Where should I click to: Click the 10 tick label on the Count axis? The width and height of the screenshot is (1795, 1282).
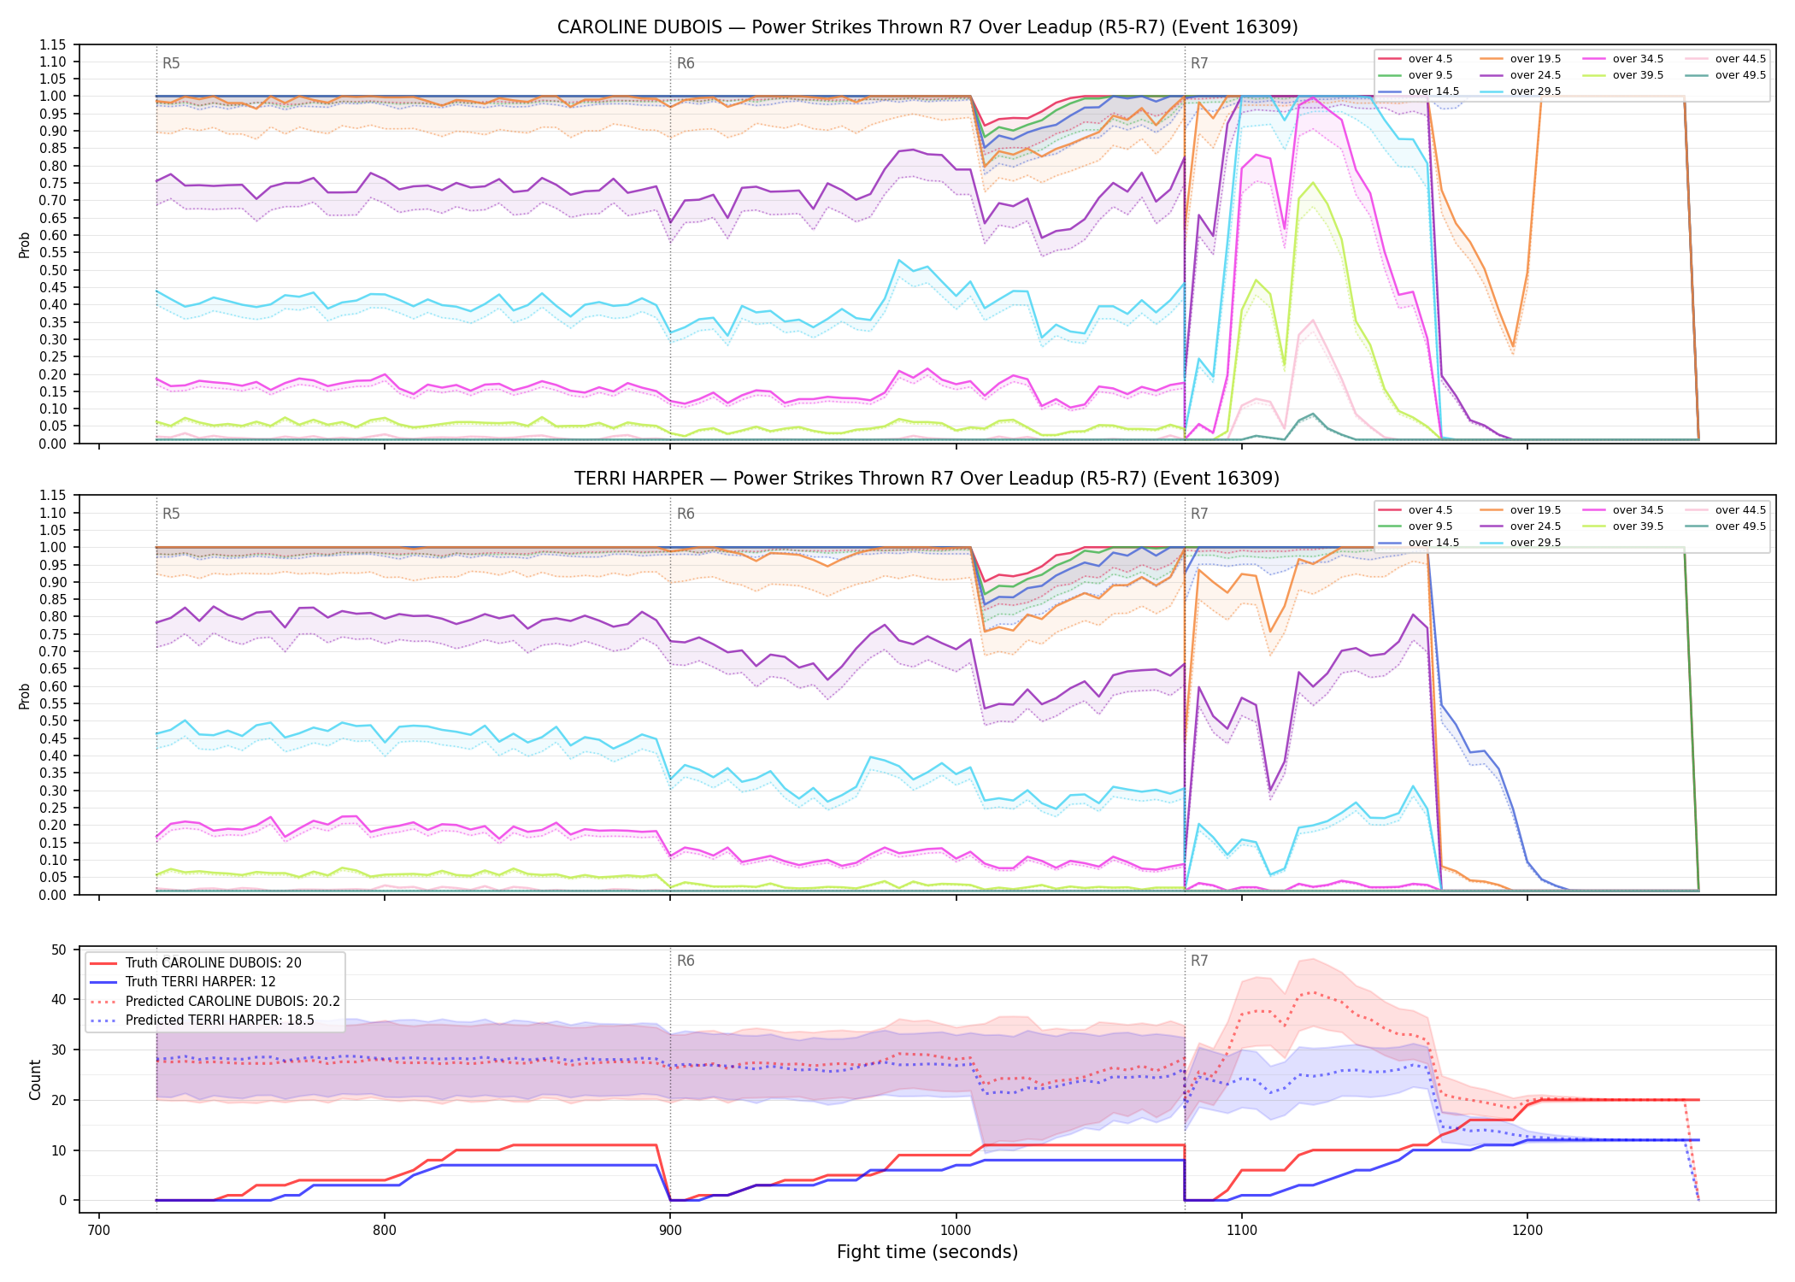coord(59,1150)
